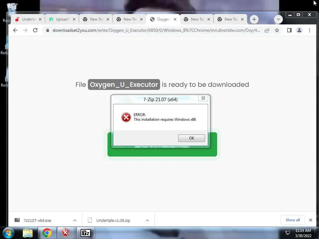Expand options for 7z2107-x64.exe download

click(x=75, y=220)
